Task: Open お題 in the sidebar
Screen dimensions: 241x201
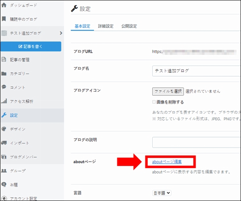Action: [14, 185]
